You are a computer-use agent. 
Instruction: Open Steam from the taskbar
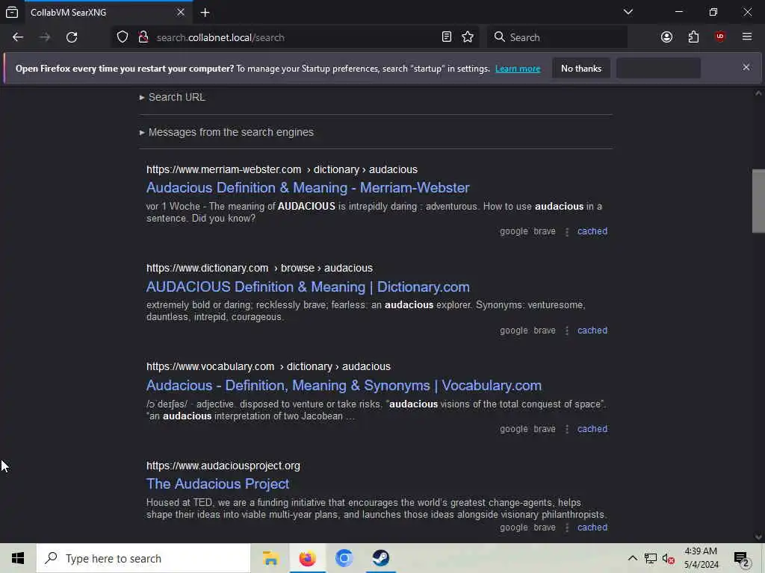(x=380, y=558)
